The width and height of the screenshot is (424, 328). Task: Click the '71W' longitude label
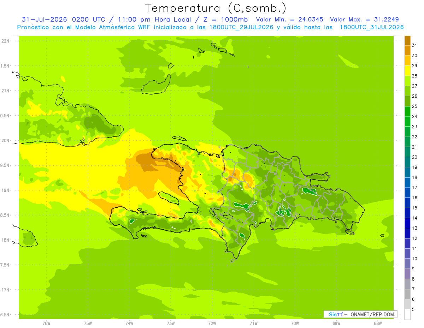point(253,323)
